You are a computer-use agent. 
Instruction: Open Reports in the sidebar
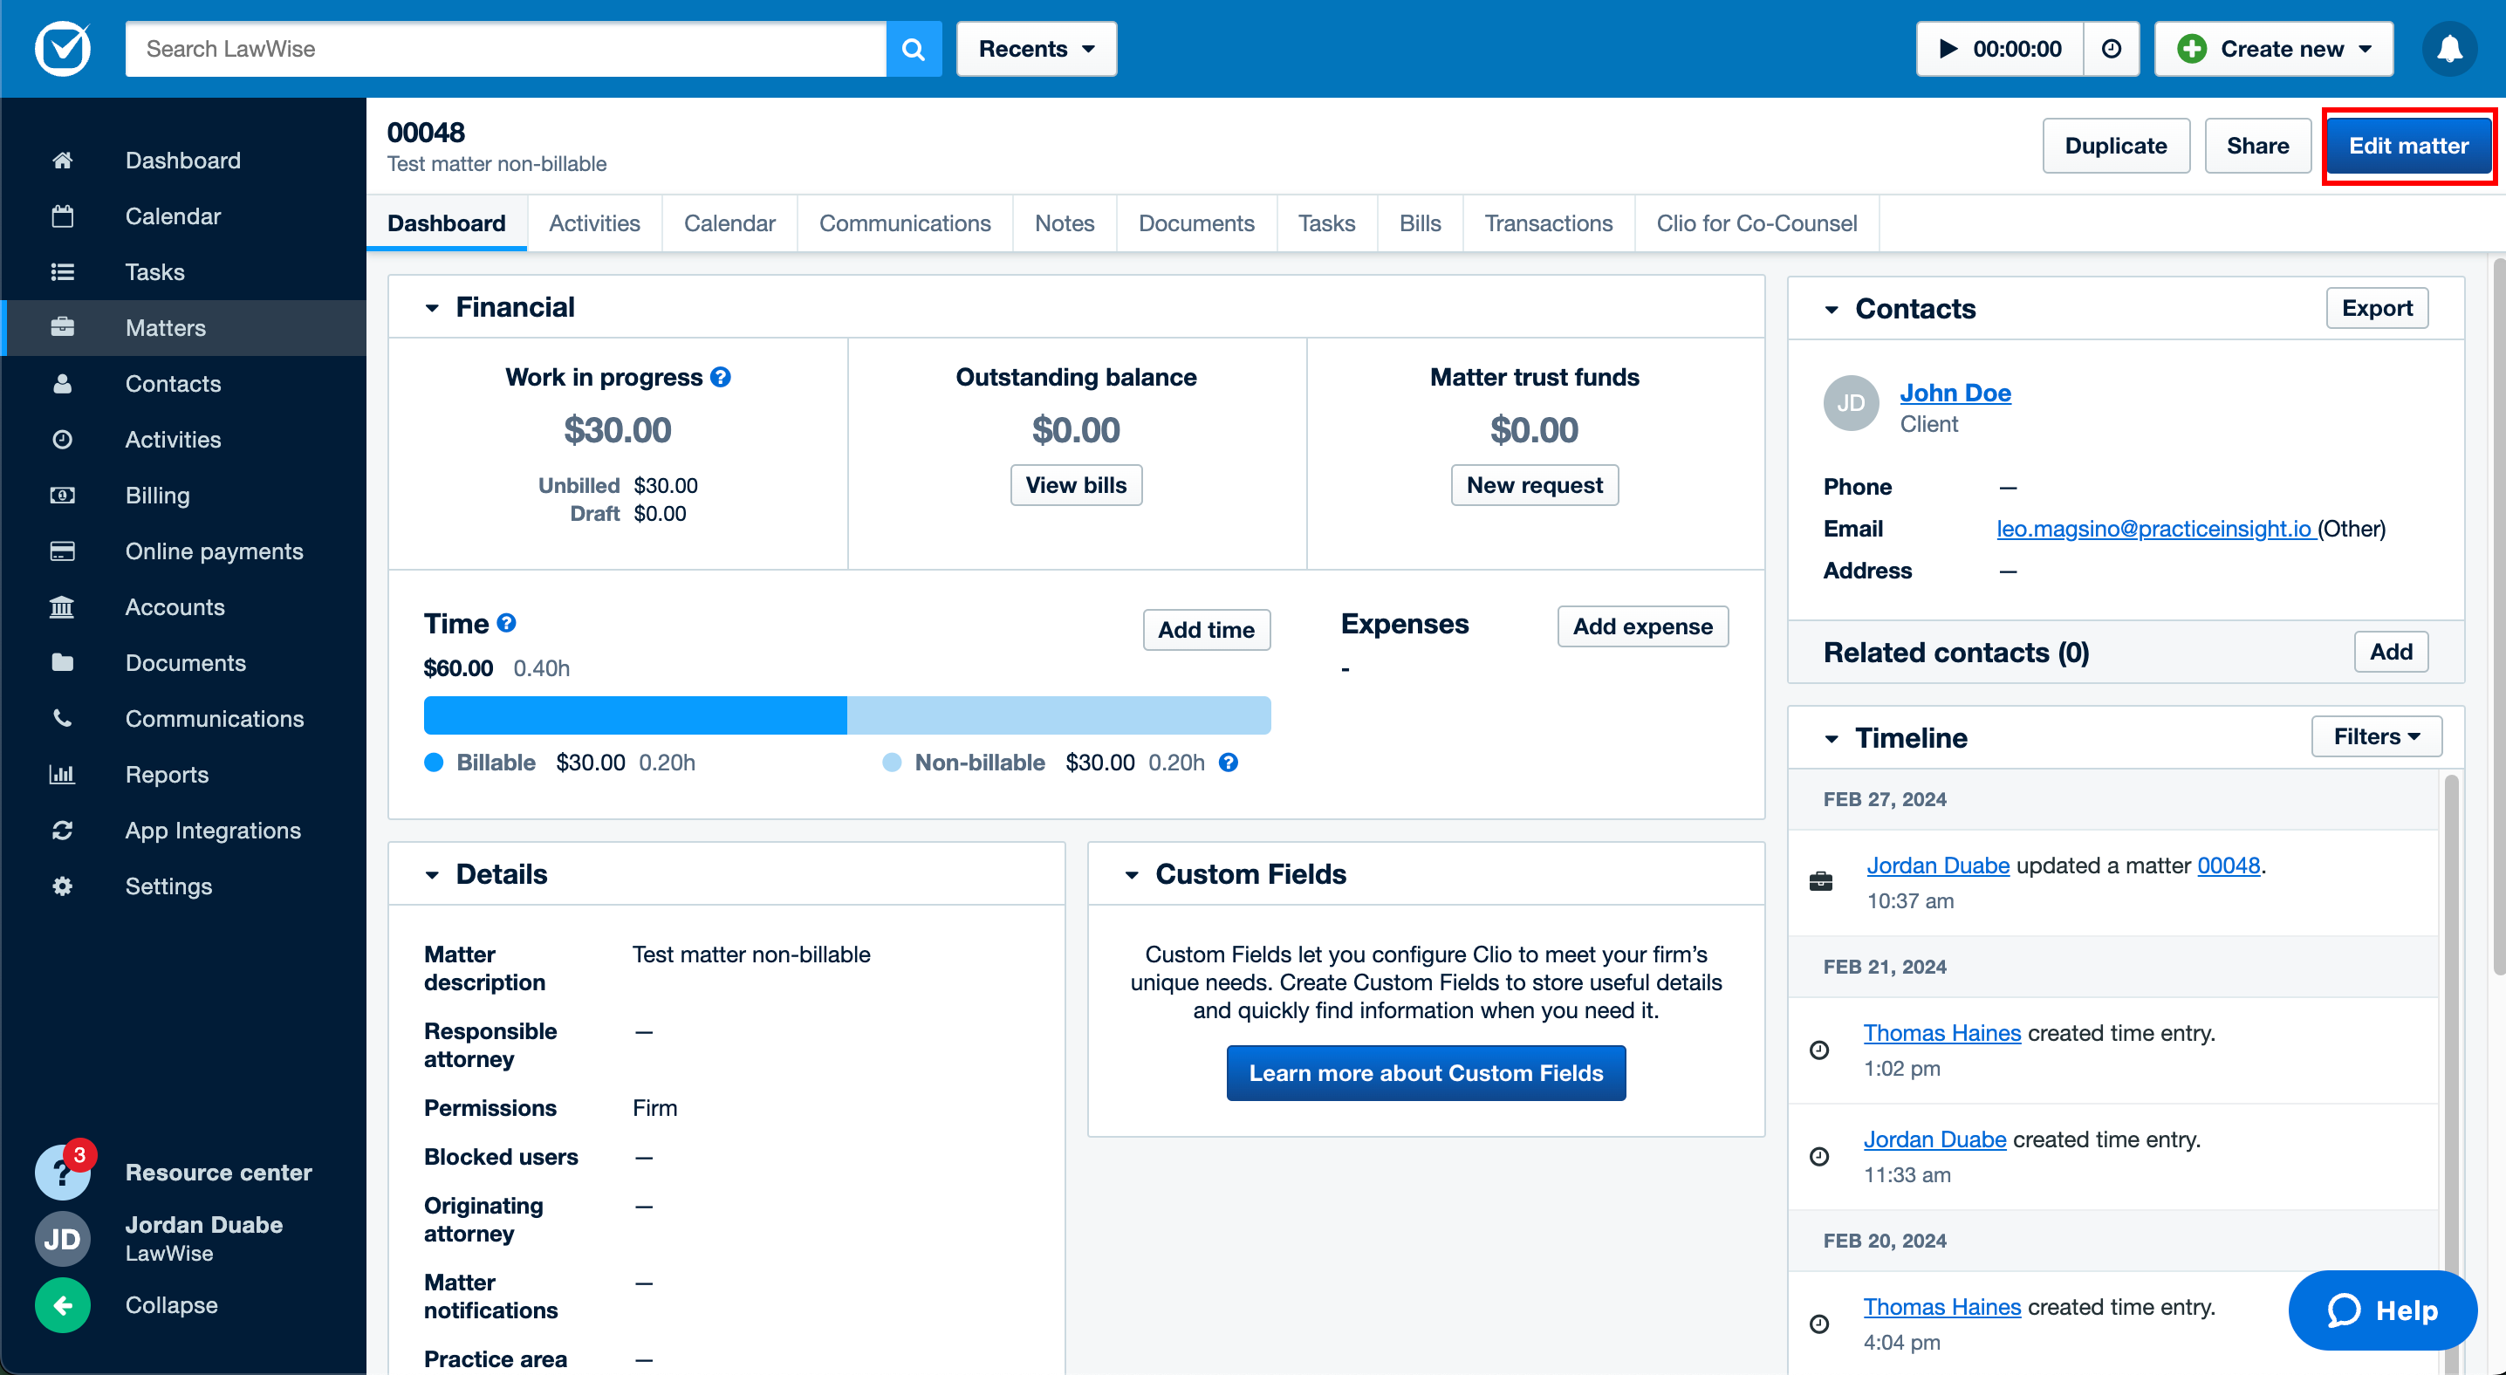(183, 774)
